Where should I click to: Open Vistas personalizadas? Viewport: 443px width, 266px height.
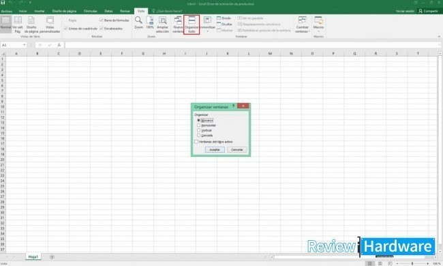point(50,25)
